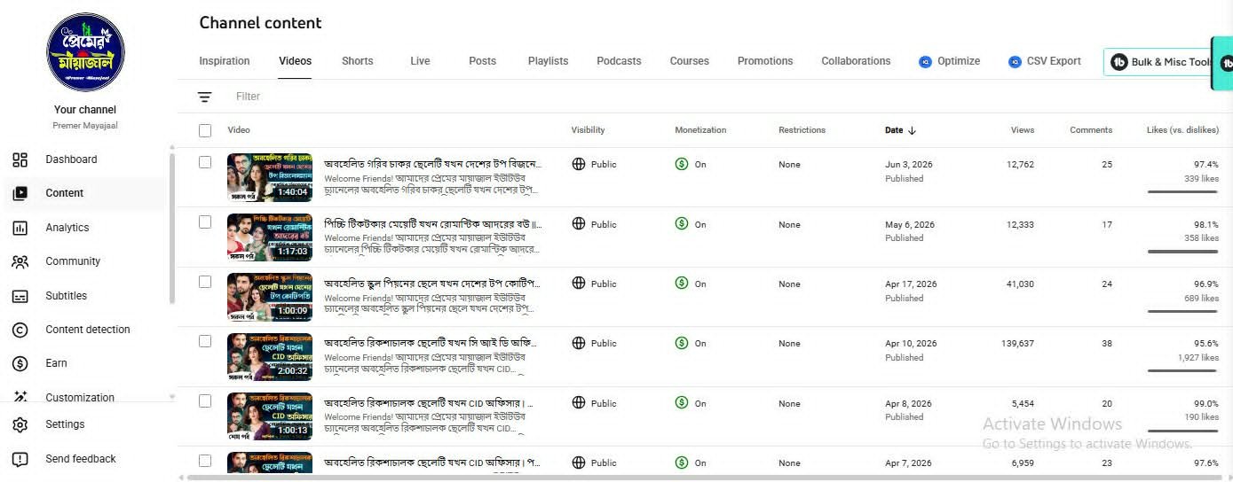
Task: Select checkbox for the Apr 17, 2026 video
Action: tap(205, 282)
